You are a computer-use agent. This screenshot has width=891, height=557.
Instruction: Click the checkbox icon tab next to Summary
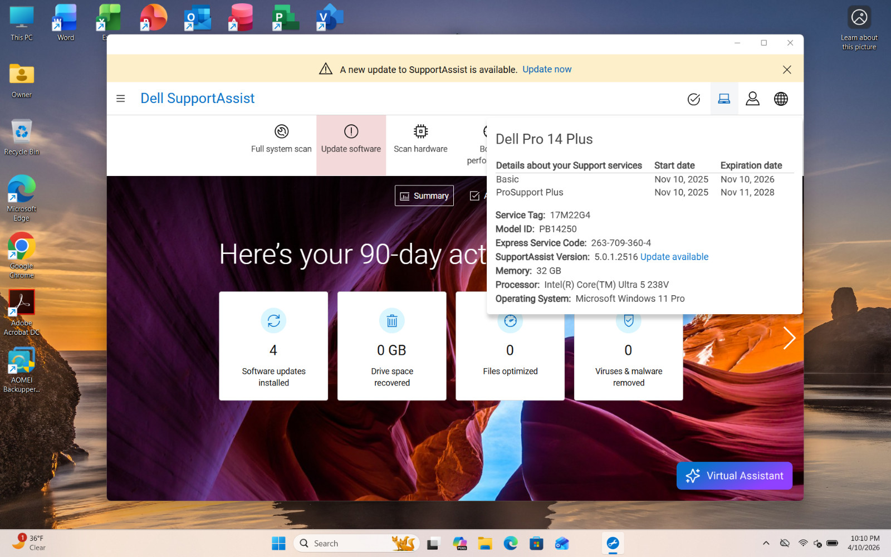pos(474,196)
